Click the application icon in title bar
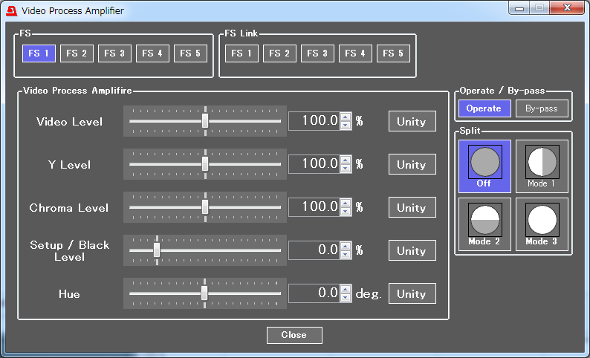Viewport: 590px width, 358px height. click(x=11, y=10)
